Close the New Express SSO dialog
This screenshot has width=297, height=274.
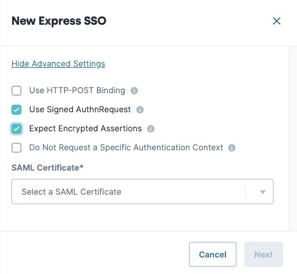coord(277,21)
